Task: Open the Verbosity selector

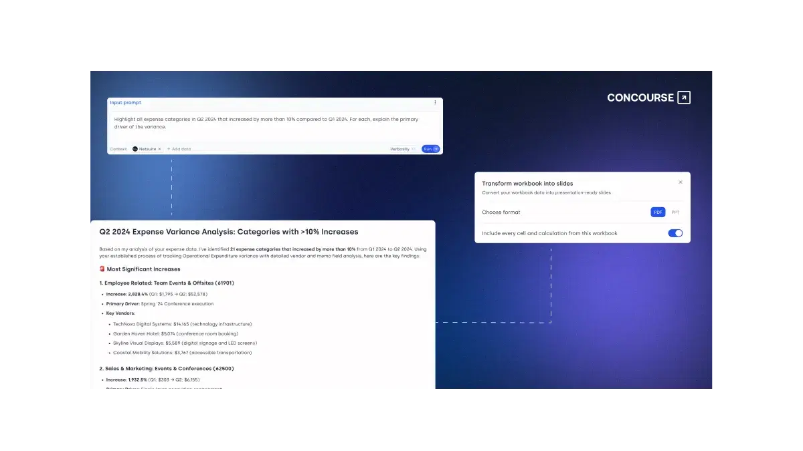Action: [403, 149]
